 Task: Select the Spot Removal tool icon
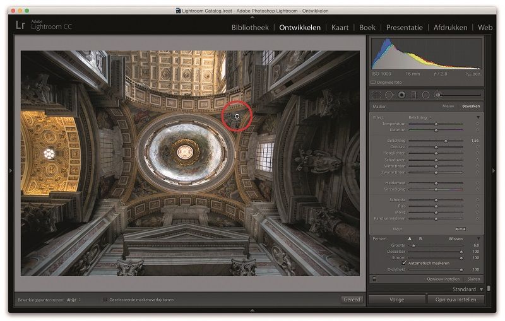coord(389,95)
